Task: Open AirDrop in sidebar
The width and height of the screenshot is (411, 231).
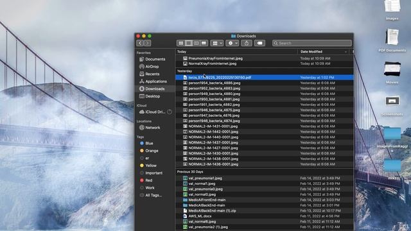Action: coord(152,67)
